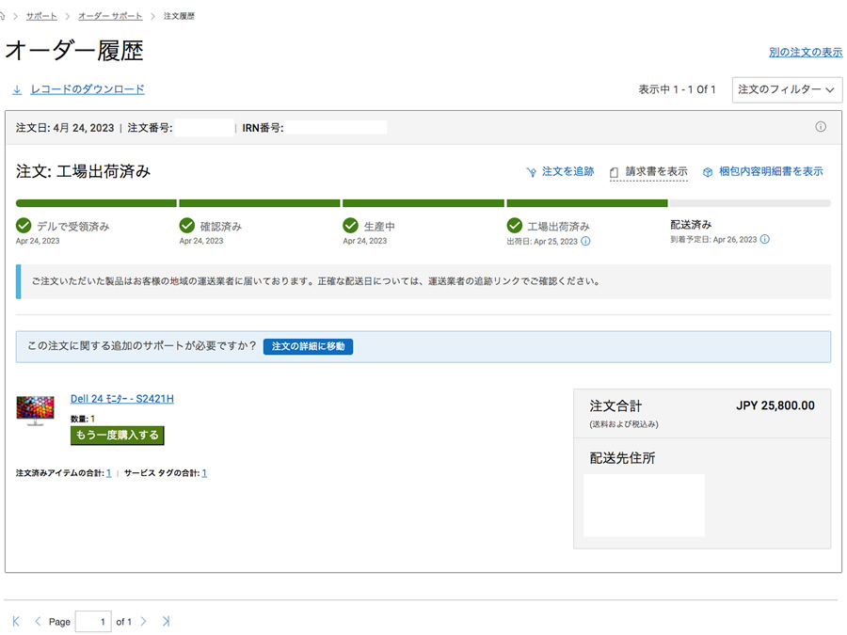Screen dimensions: 847x635
Task: Click the info icon in the order header
Action: coord(821,127)
